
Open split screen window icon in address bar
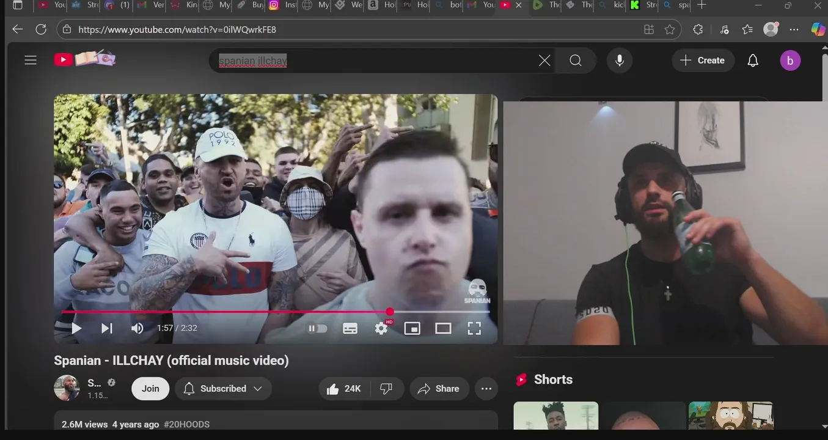click(x=648, y=29)
